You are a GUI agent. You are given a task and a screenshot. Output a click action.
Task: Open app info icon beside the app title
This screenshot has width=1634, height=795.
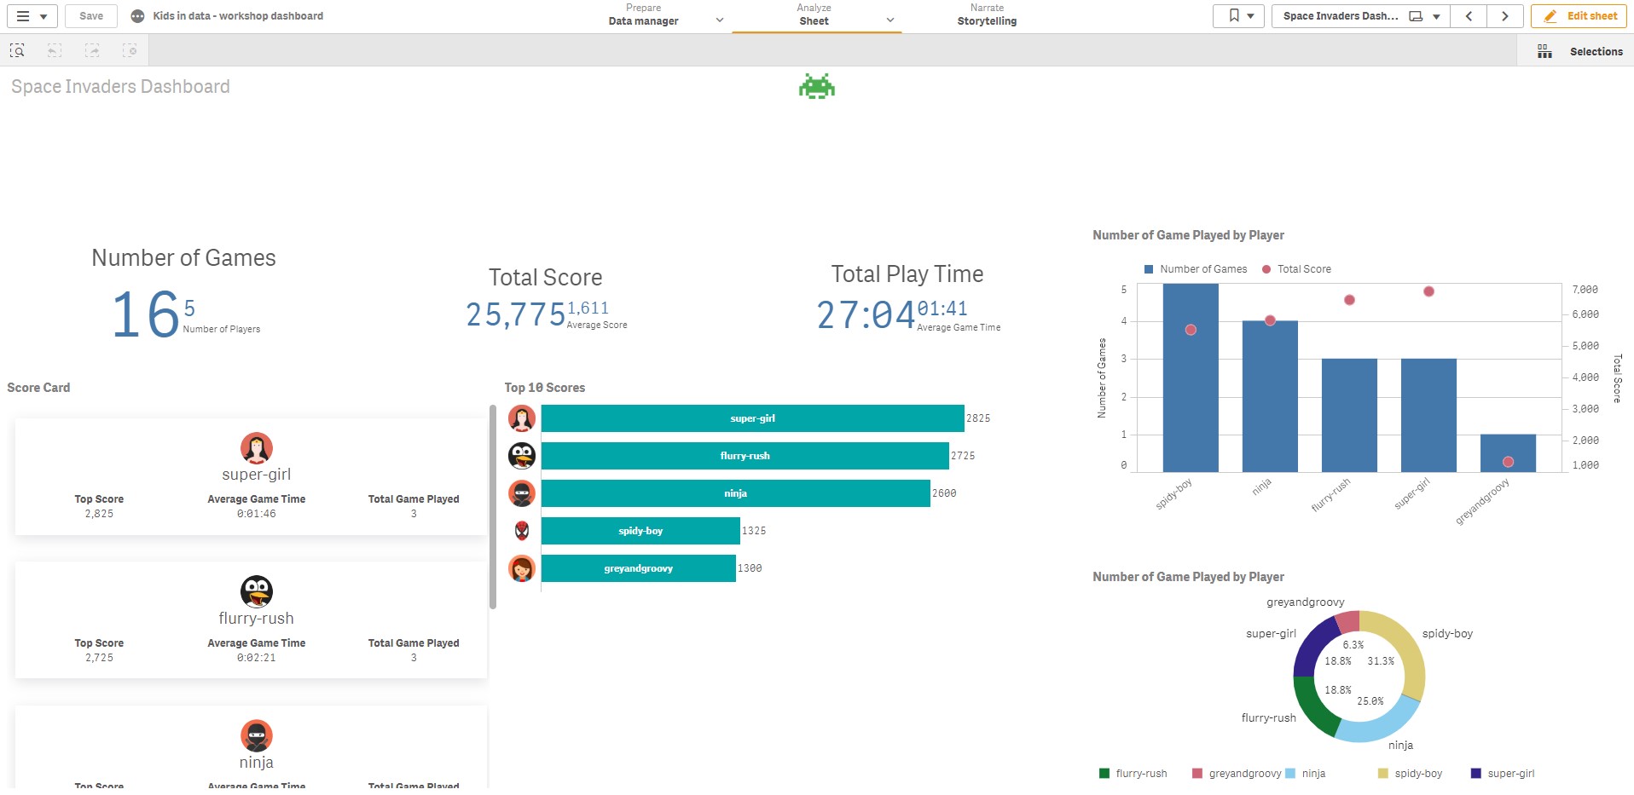pos(137,16)
